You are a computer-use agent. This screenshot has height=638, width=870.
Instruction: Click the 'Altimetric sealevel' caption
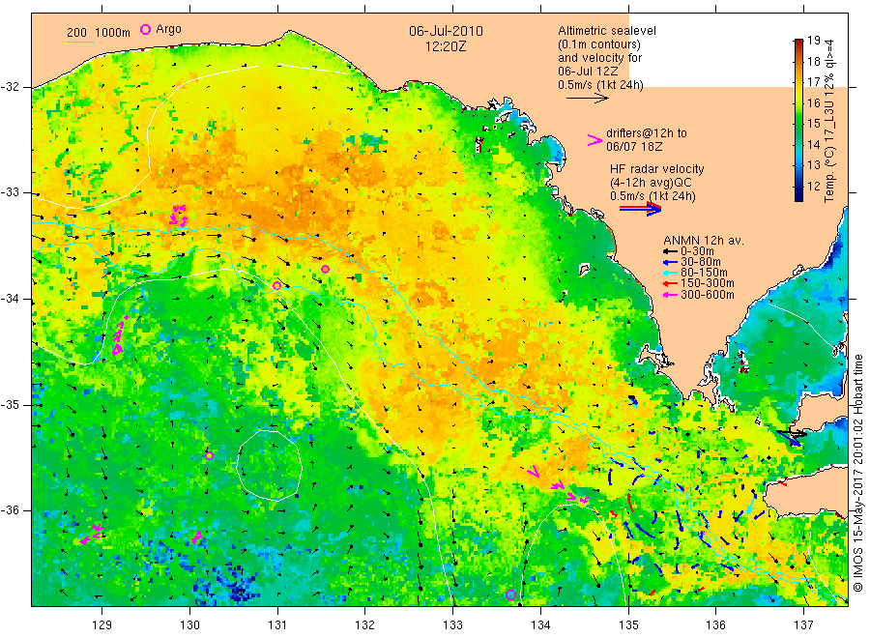[x=607, y=31]
